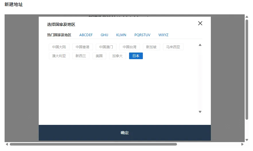Select 新加坡 from popular regions

pyautogui.click(x=151, y=47)
